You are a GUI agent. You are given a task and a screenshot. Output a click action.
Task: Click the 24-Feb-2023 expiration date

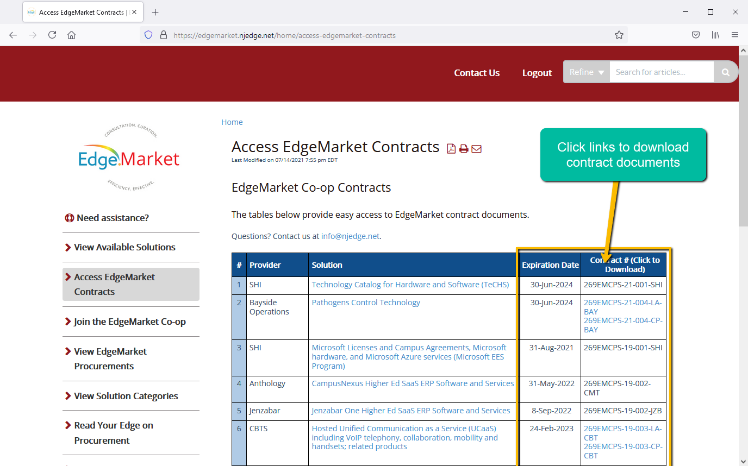click(551, 429)
